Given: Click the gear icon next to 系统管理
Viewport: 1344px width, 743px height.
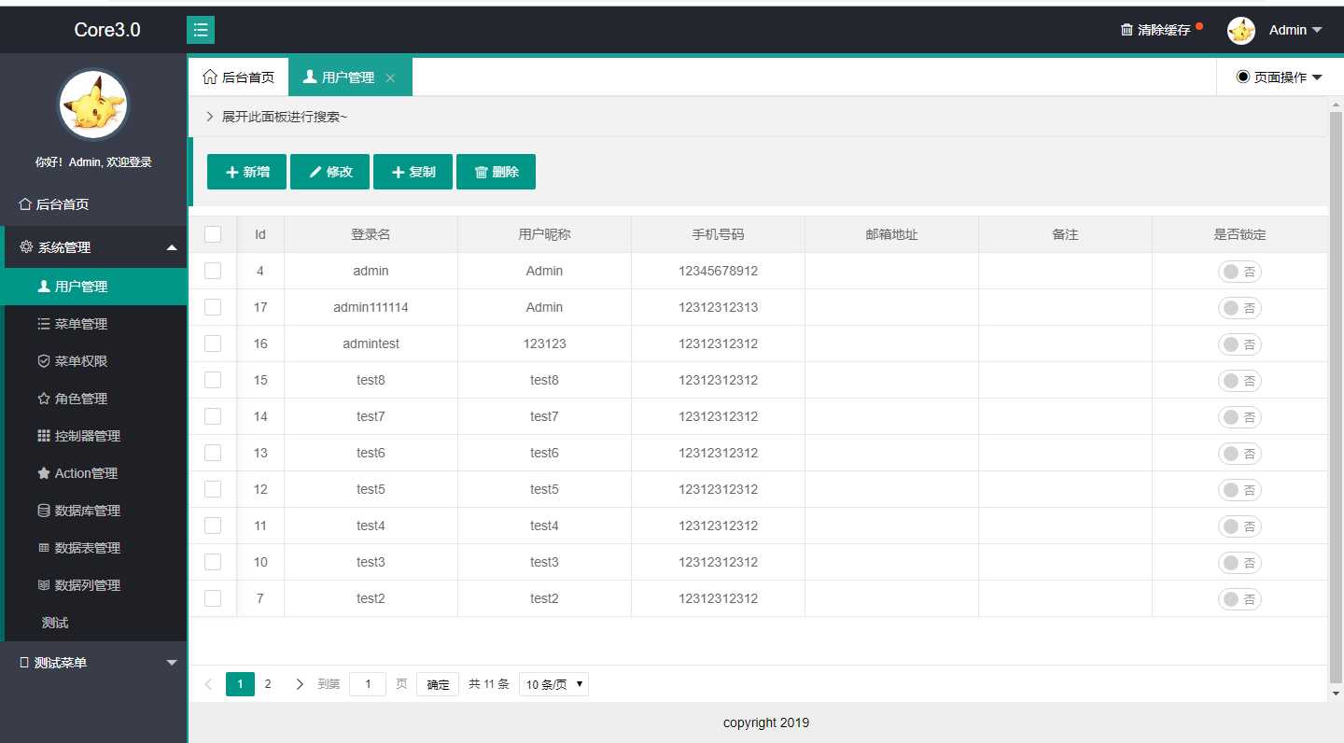Looking at the screenshot, I should click(x=26, y=247).
